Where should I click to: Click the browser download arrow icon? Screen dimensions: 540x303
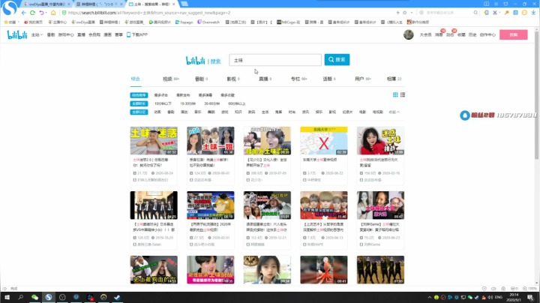533,13
